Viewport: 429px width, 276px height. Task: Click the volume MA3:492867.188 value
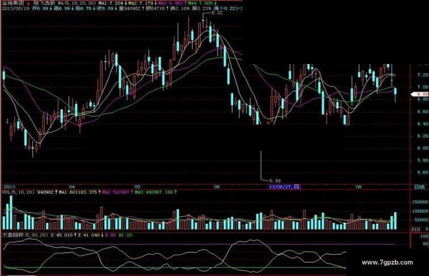[x=154, y=192]
